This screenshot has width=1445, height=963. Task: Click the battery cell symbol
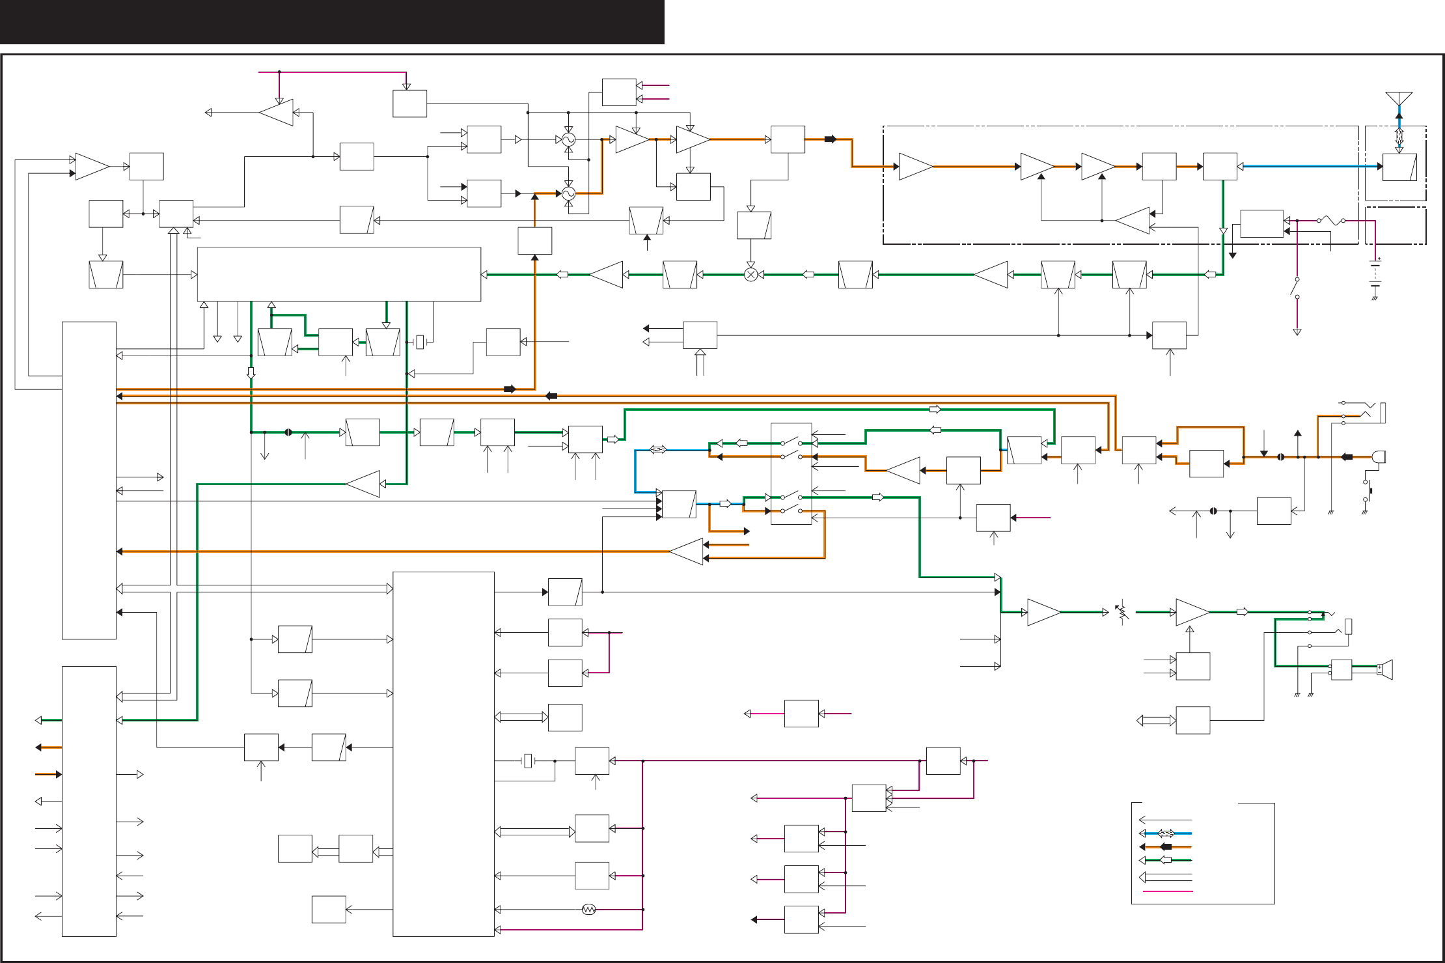1375,275
